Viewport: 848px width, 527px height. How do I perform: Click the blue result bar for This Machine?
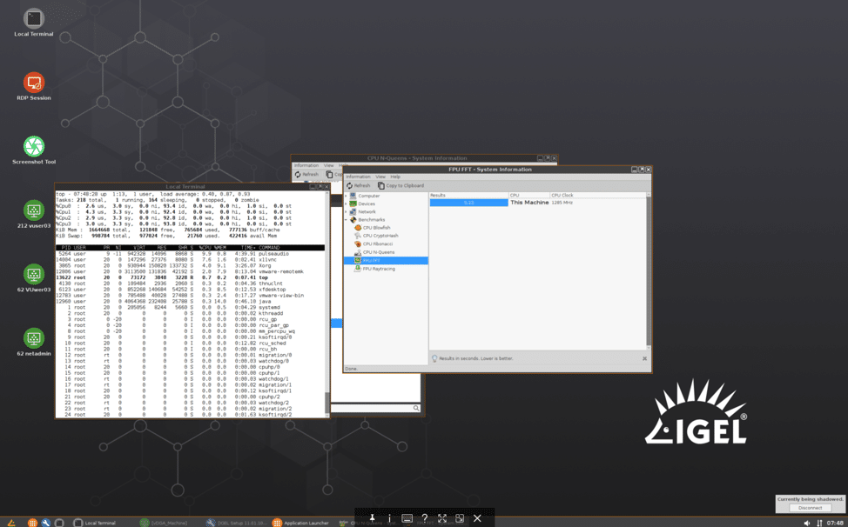[469, 203]
